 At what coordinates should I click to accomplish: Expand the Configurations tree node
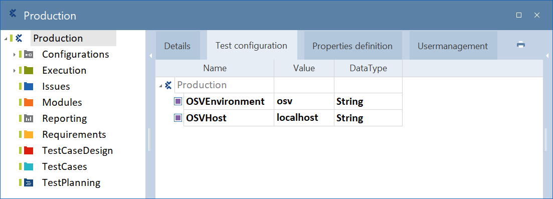pyautogui.click(x=15, y=55)
